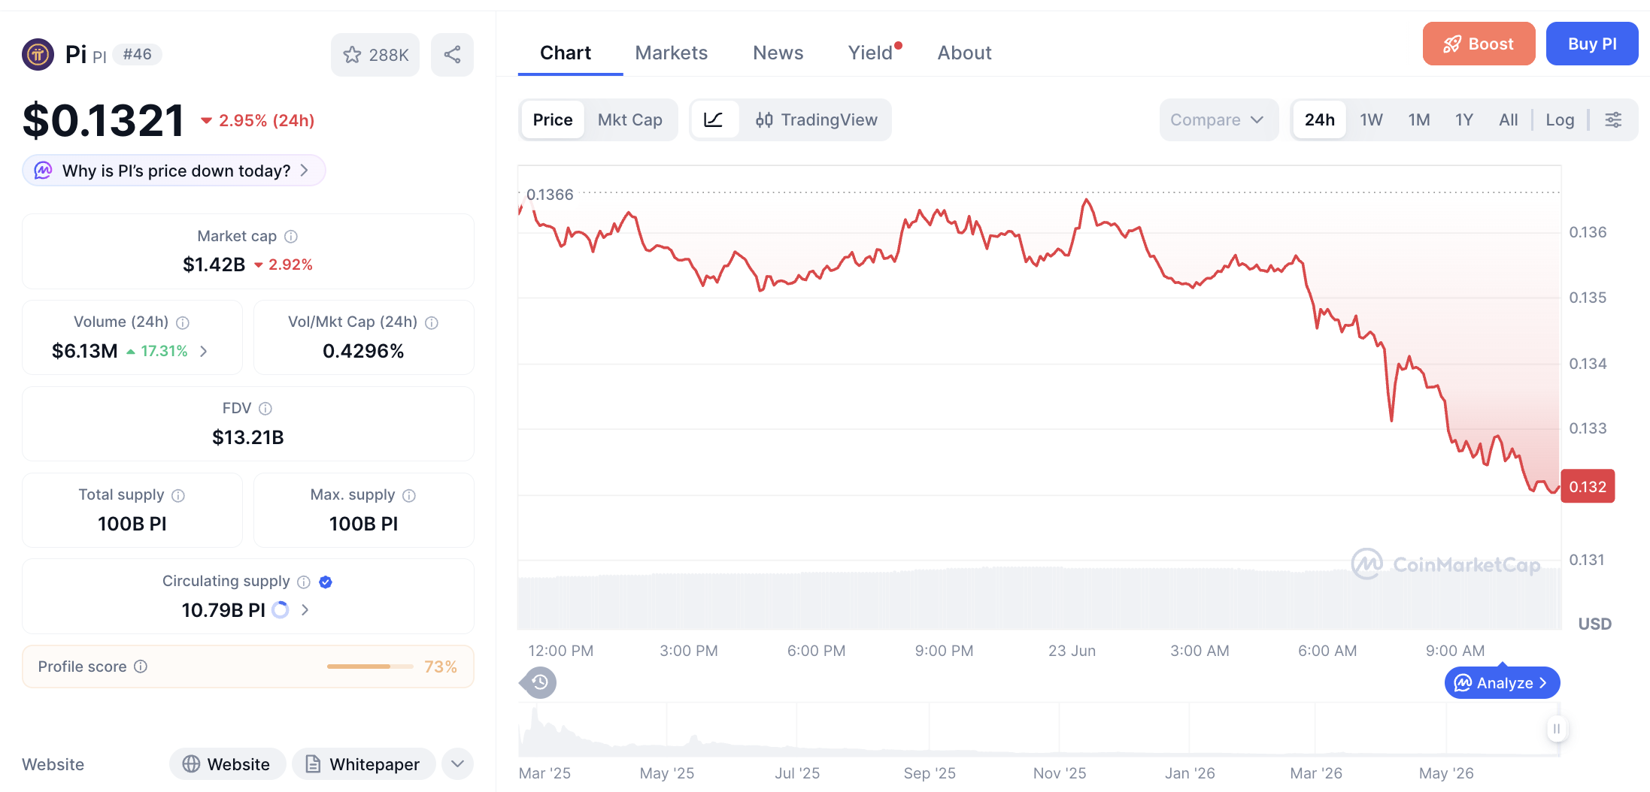Viewport: 1650px width, 792px height.
Task: Click the circulating supply ring chart icon
Action: click(x=281, y=609)
